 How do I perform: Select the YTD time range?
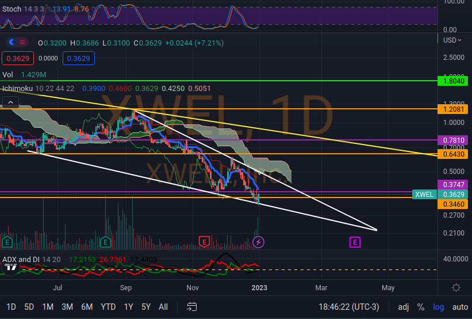(108, 307)
